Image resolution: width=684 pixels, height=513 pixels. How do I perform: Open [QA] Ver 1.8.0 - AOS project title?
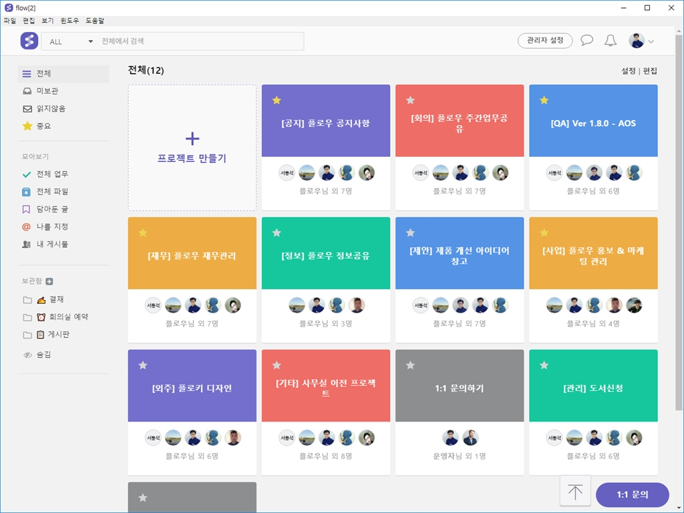click(593, 124)
